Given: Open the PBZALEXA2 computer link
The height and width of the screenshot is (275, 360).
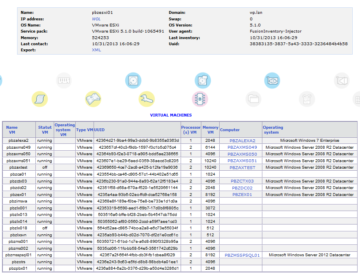Looking at the screenshot, I should pyautogui.click(x=242, y=141).
